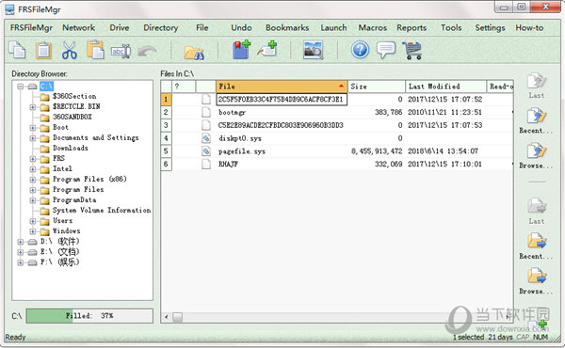Open the image preview magnifier icon
This screenshot has width=565, height=348.
(x=313, y=50)
